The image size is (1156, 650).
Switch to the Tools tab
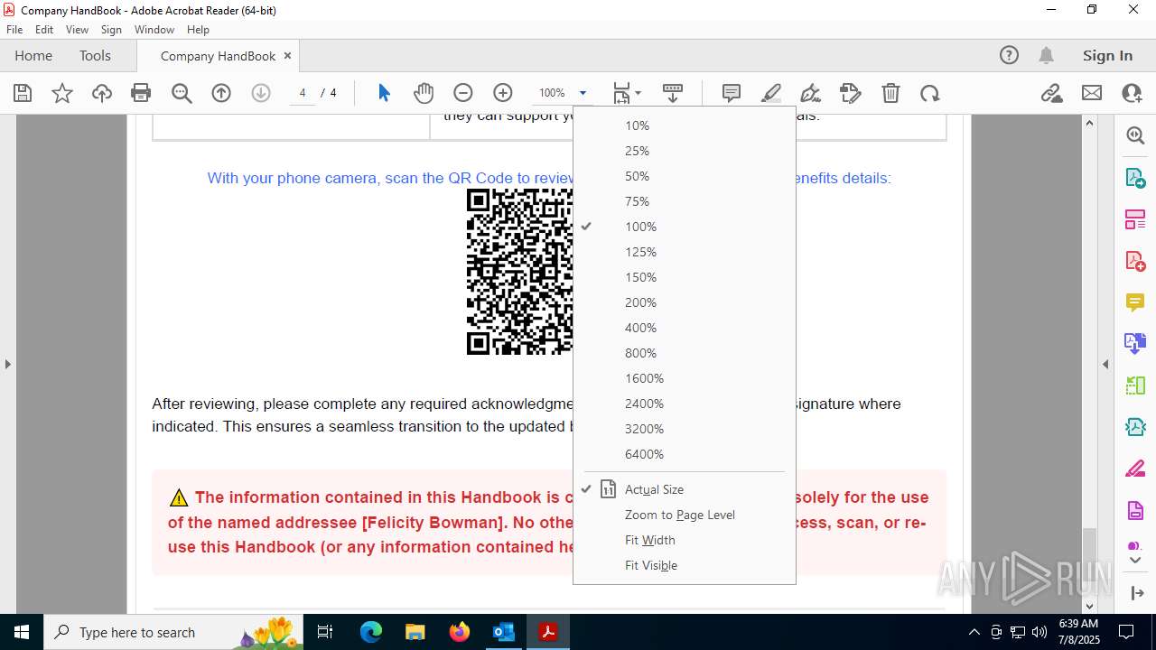pyautogui.click(x=95, y=55)
